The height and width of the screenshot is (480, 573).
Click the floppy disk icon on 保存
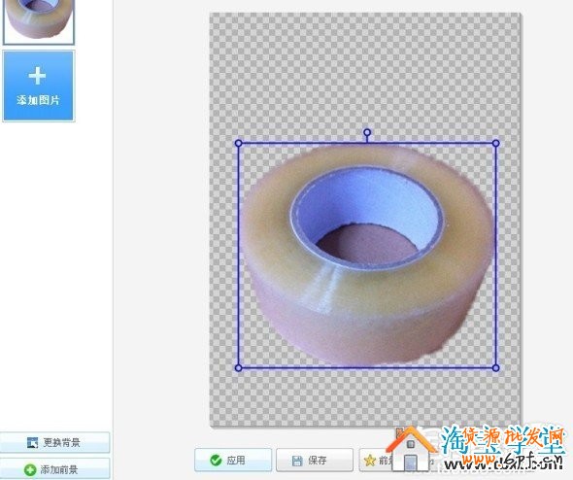297,461
